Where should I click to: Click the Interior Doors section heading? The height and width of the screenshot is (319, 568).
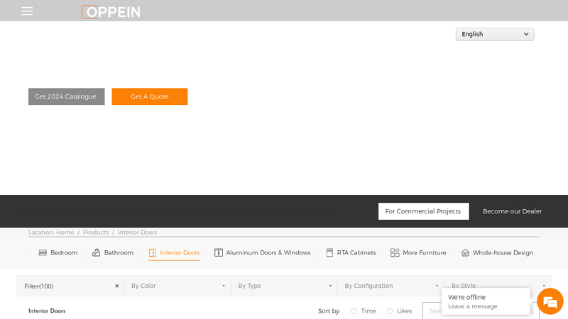47,310
